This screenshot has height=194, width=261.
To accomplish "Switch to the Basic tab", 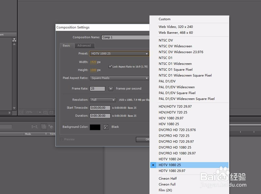I will click(x=67, y=45).
